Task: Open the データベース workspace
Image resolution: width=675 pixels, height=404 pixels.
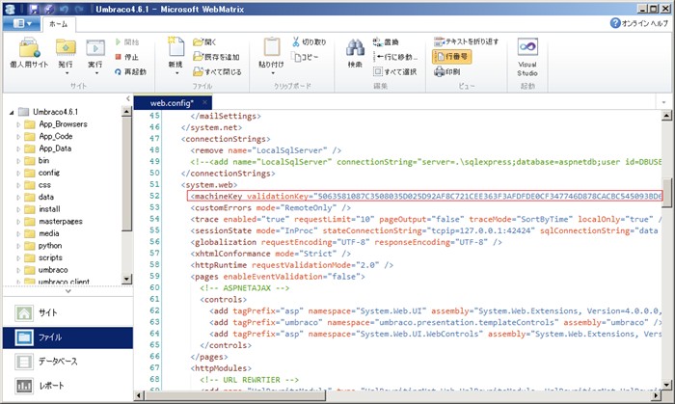Action: (67, 362)
